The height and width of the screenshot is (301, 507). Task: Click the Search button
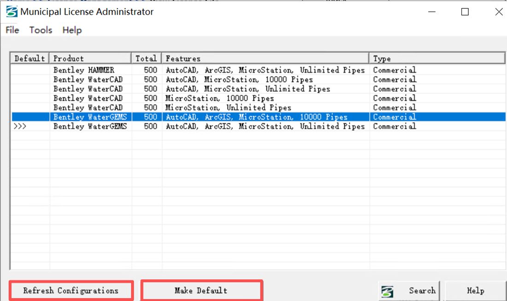click(x=409, y=291)
